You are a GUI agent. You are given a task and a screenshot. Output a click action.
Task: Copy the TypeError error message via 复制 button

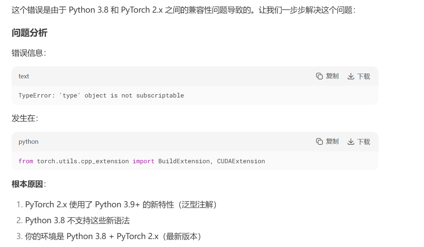(331, 76)
